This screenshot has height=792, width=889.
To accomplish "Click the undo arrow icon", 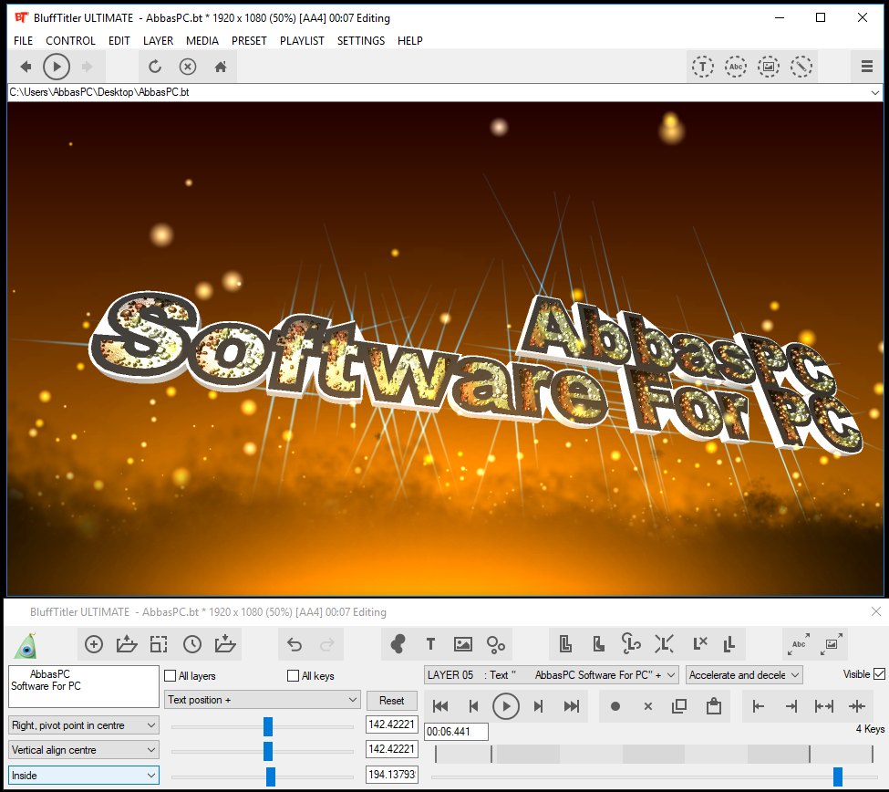I will pos(295,644).
